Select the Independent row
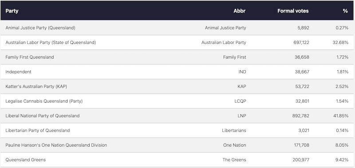This screenshot has width=355, height=168. 177,72
